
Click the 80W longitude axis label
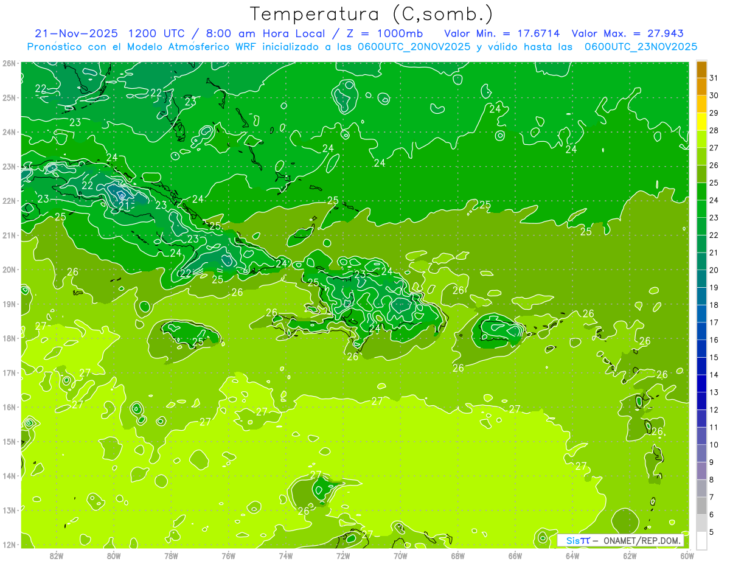click(114, 555)
